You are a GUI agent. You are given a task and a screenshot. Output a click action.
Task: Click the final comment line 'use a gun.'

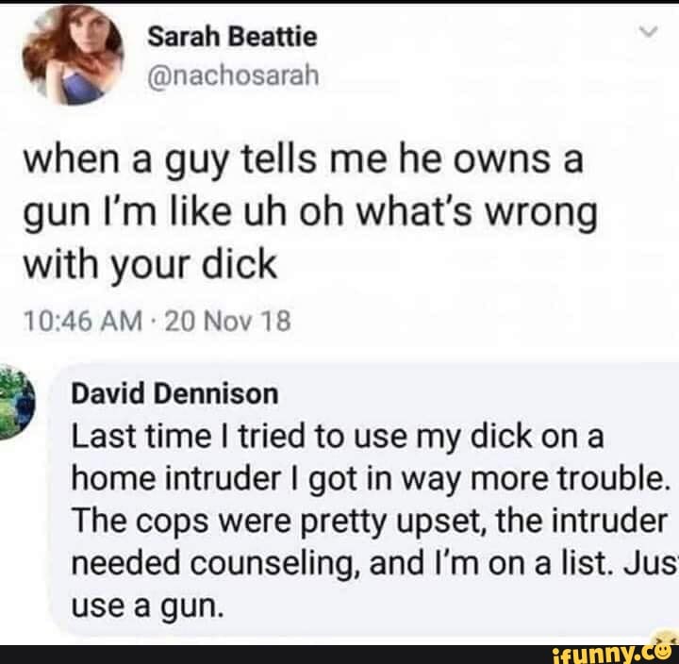(x=148, y=606)
